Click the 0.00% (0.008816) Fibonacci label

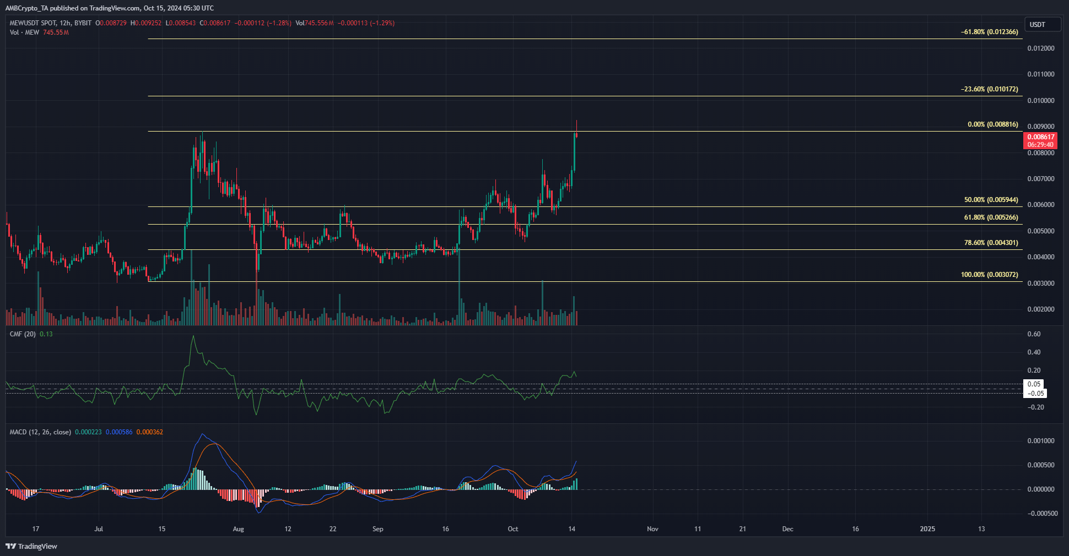(993, 124)
